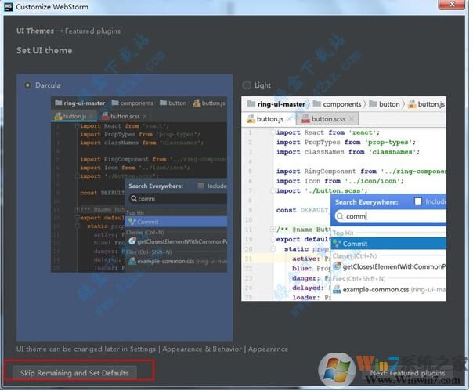Click the UI theme settings hint text
The height and width of the screenshot is (391, 473).
click(x=153, y=349)
